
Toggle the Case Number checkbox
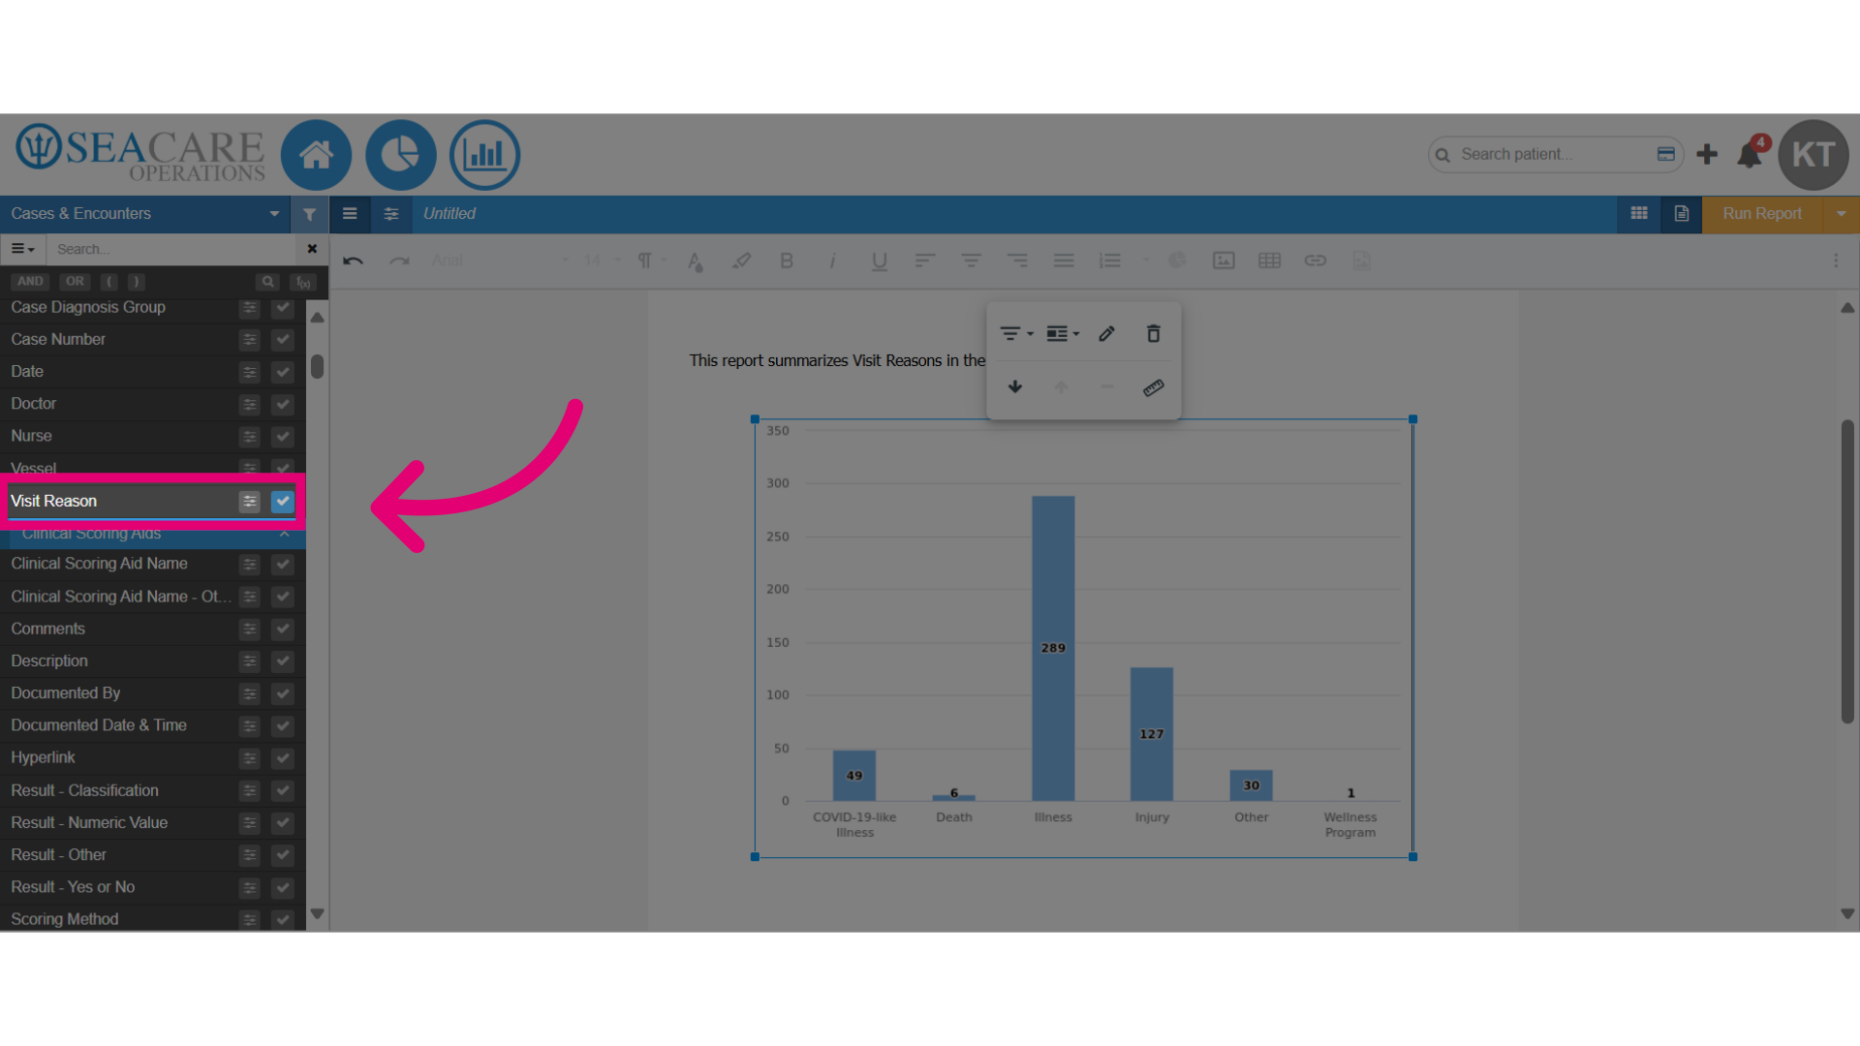282,340
